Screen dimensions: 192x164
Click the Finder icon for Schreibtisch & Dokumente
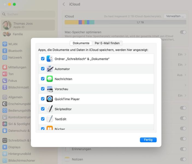(50, 59)
